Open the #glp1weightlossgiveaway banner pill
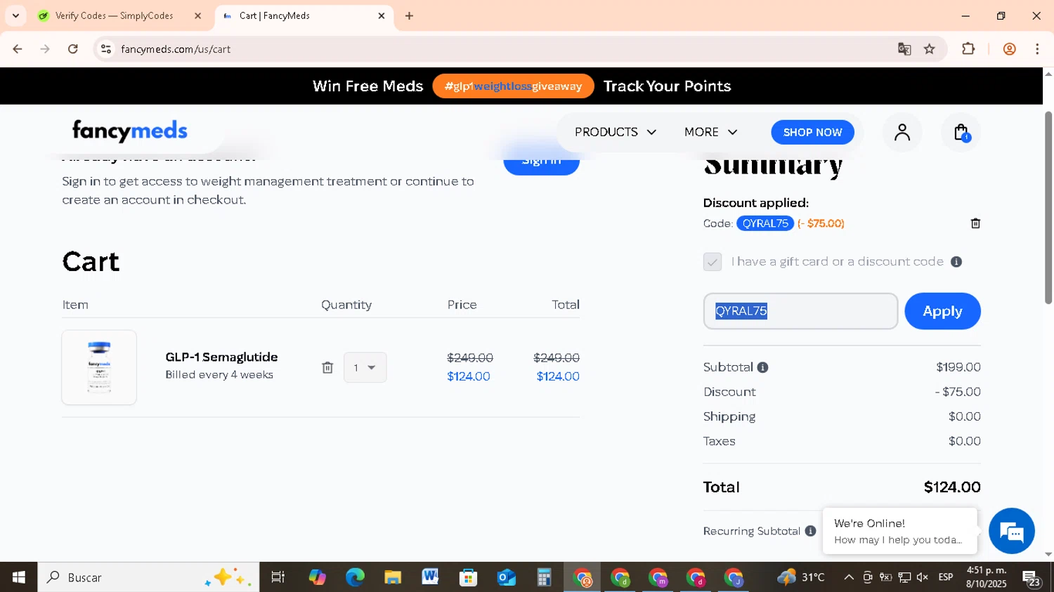 [513, 86]
